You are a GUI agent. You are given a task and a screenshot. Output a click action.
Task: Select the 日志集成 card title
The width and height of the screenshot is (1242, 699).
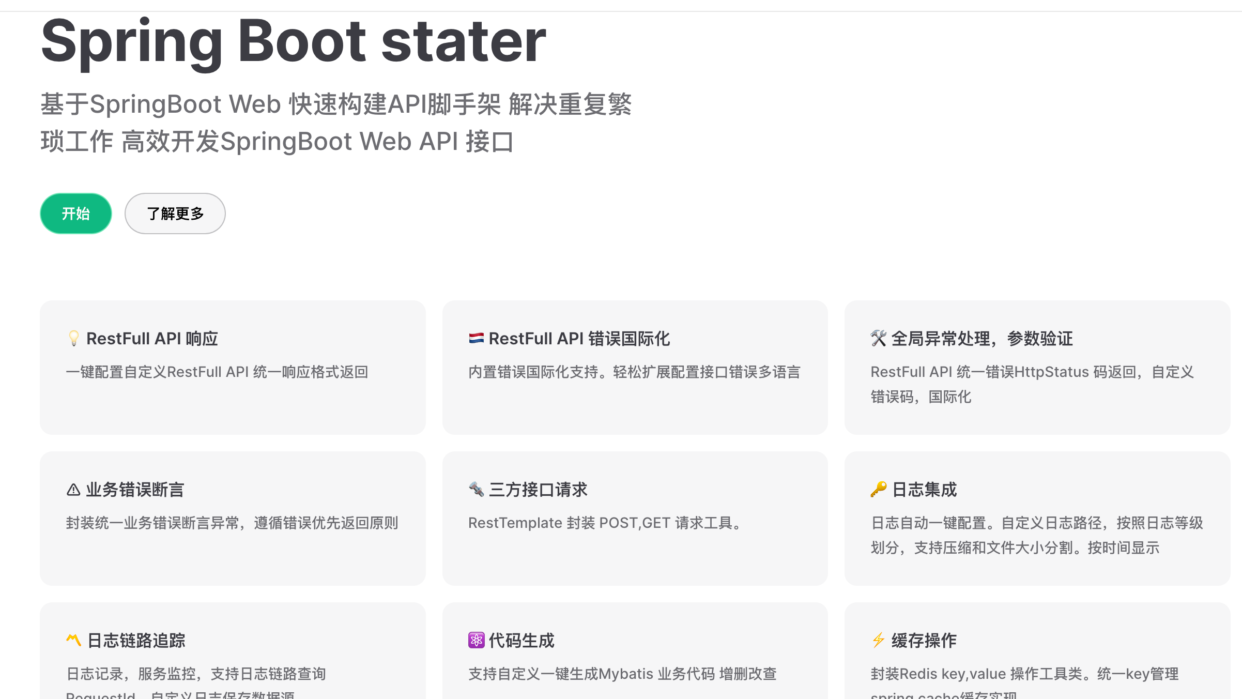click(925, 490)
